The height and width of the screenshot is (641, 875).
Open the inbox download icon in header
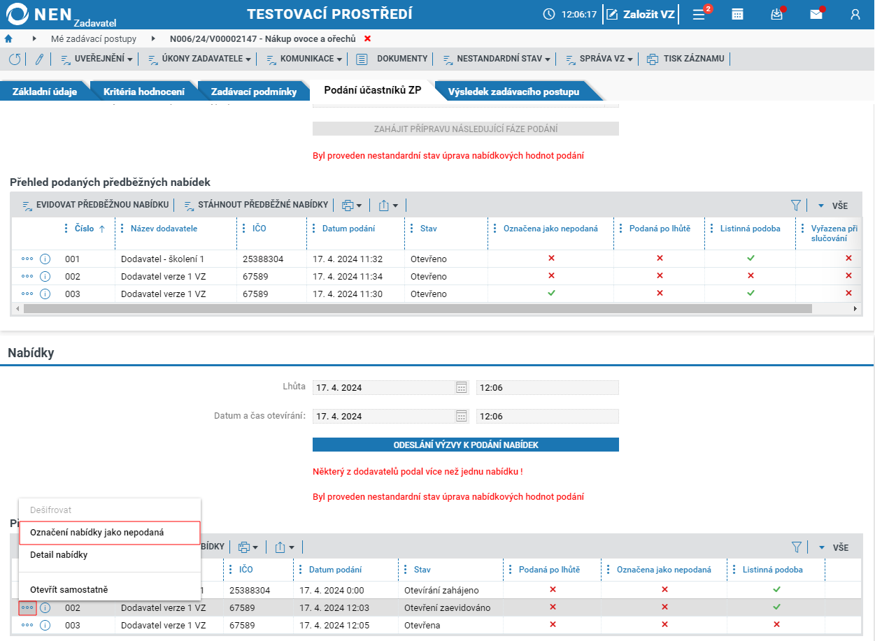click(776, 14)
